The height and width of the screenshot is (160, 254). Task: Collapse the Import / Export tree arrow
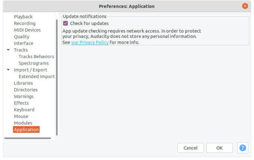[x=8, y=70]
